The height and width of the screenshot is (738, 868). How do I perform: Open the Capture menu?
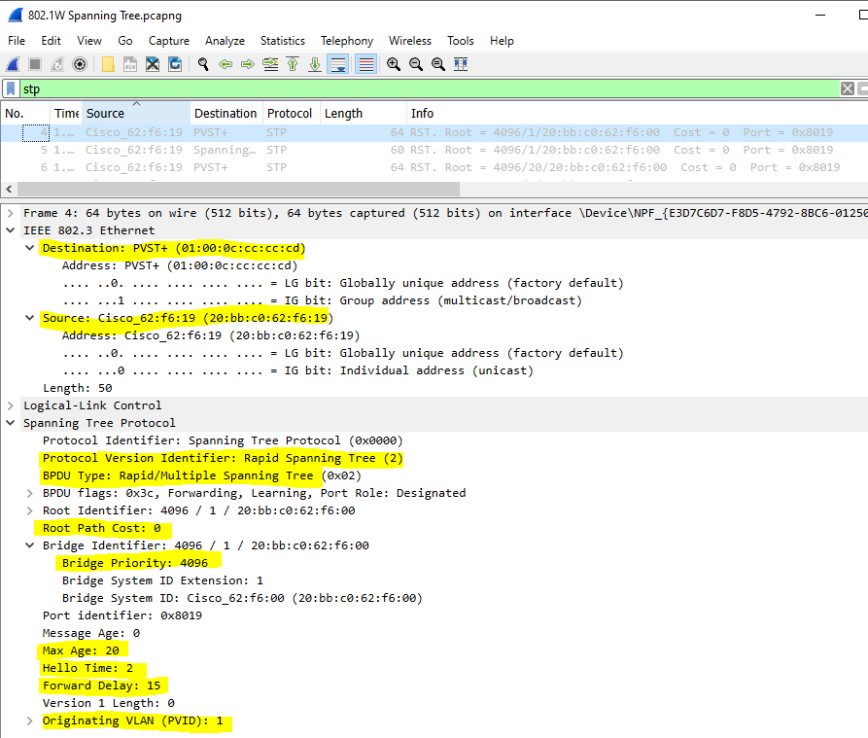click(x=169, y=41)
